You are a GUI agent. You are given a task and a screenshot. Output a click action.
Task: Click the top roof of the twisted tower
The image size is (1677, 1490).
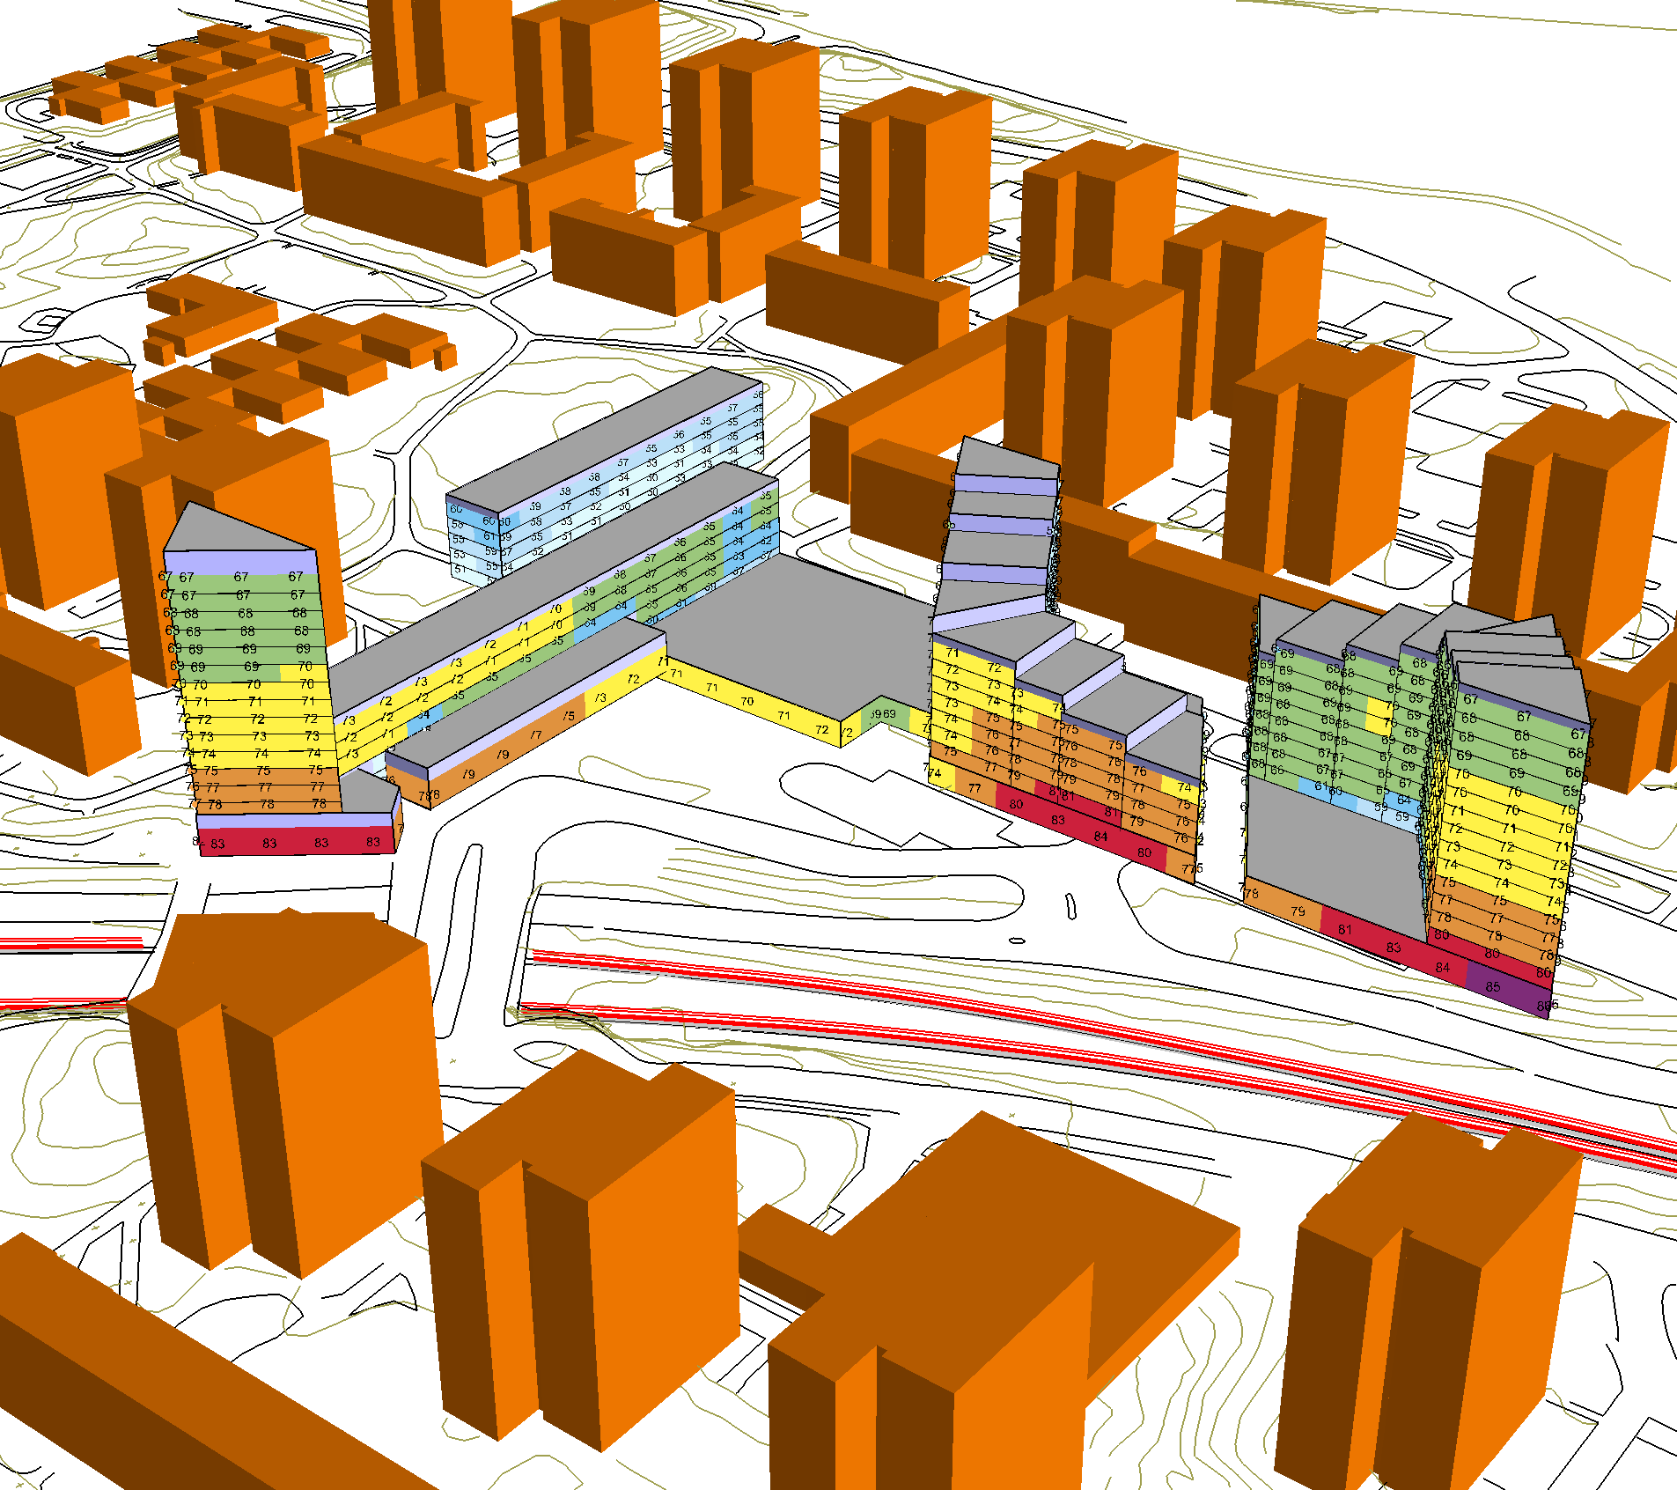(x=1010, y=459)
